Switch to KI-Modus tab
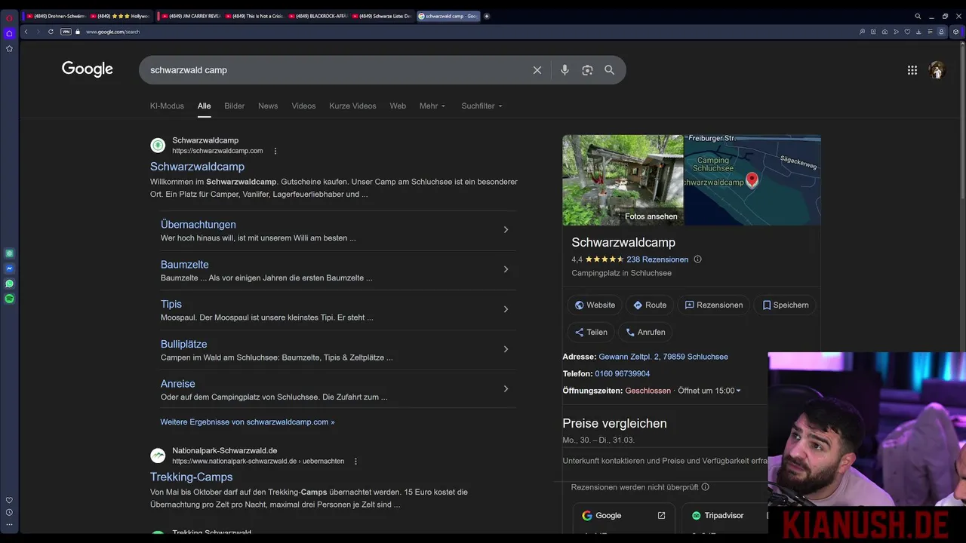Screen dimensions: 966x543 coord(167,106)
